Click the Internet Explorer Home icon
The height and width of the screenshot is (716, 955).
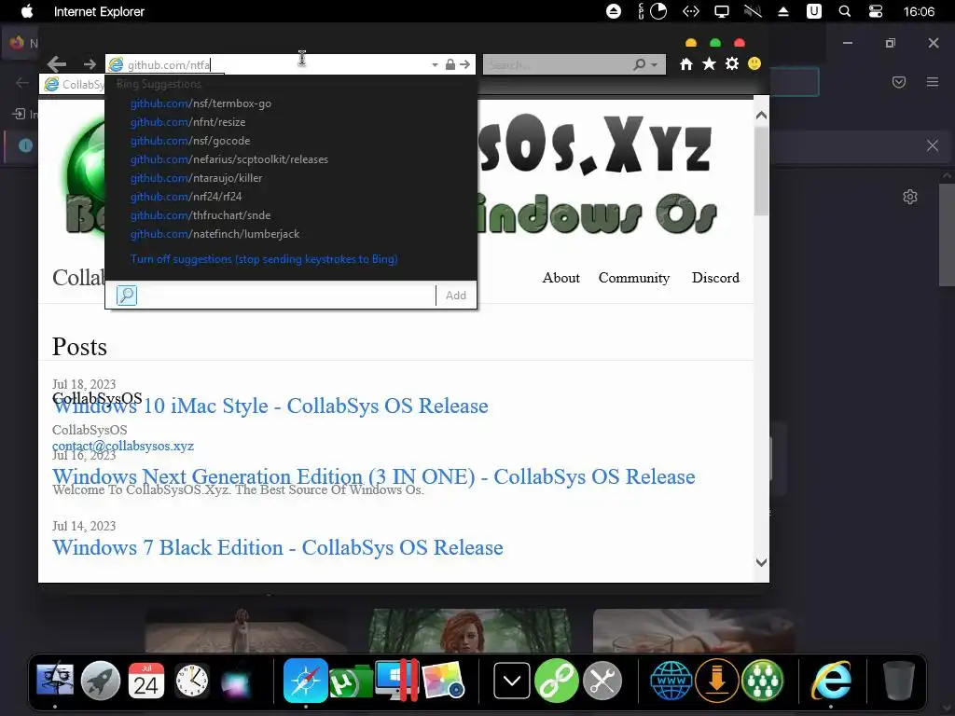pyautogui.click(x=686, y=64)
